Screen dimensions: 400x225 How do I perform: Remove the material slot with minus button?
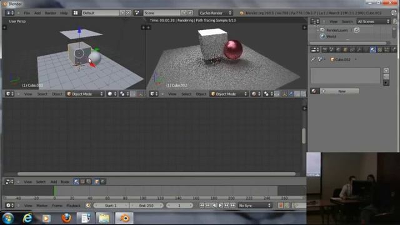pos(386,76)
